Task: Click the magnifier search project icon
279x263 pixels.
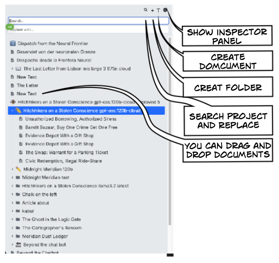Action: pos(146,10)
